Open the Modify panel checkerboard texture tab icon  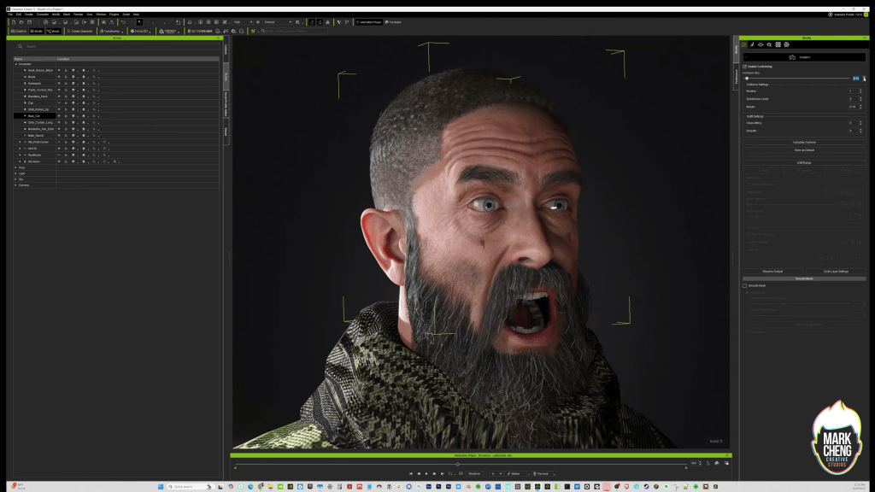click(x=778, y=44)
